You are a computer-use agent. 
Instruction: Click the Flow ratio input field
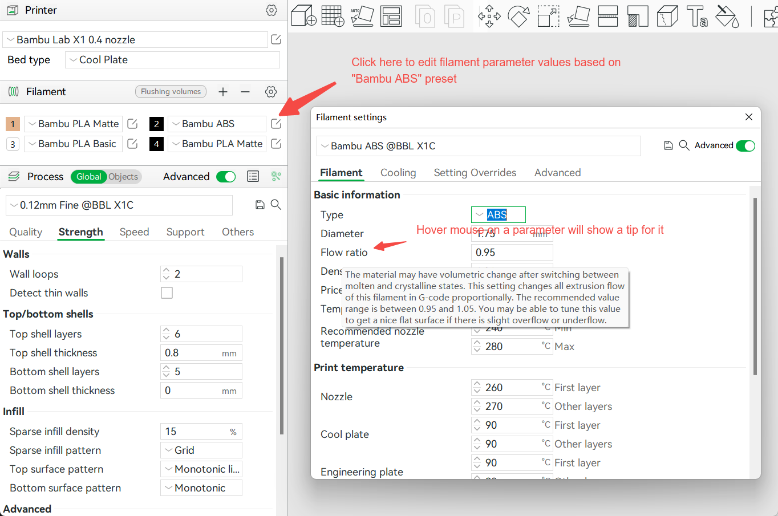click(x=512, y=253)
